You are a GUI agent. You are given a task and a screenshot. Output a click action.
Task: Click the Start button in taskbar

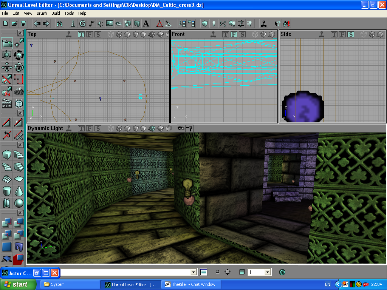pos(18,284)
